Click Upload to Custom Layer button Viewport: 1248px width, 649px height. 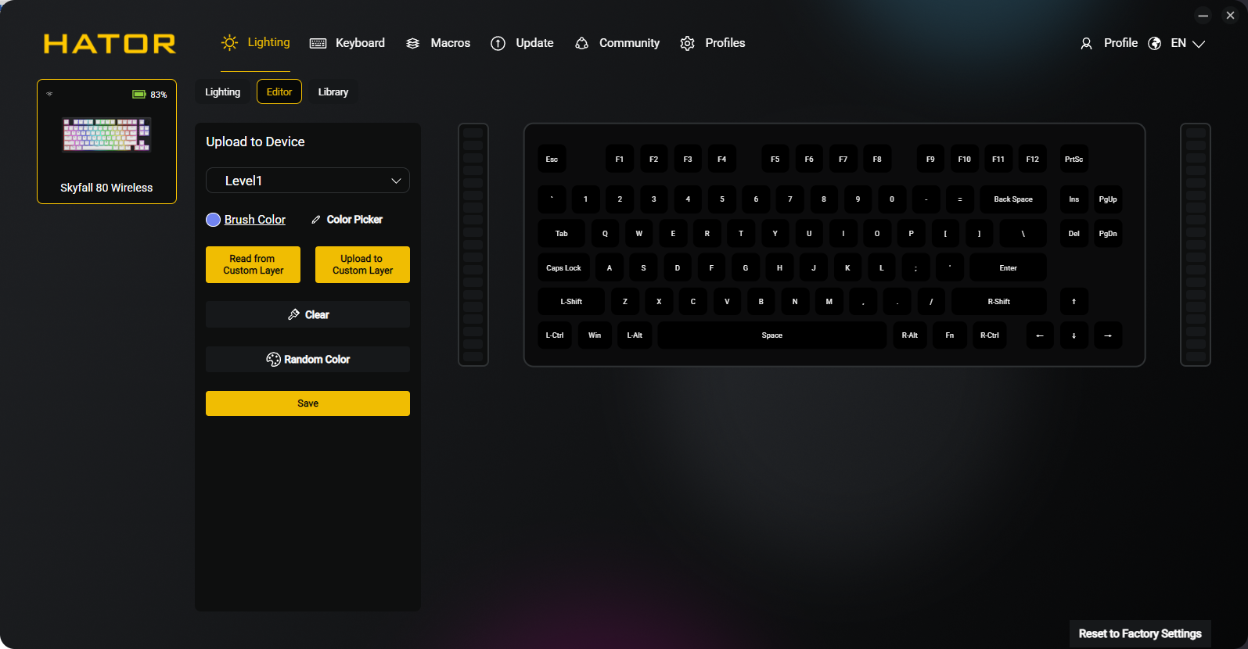pyautogui.click(x=362, y=264)
